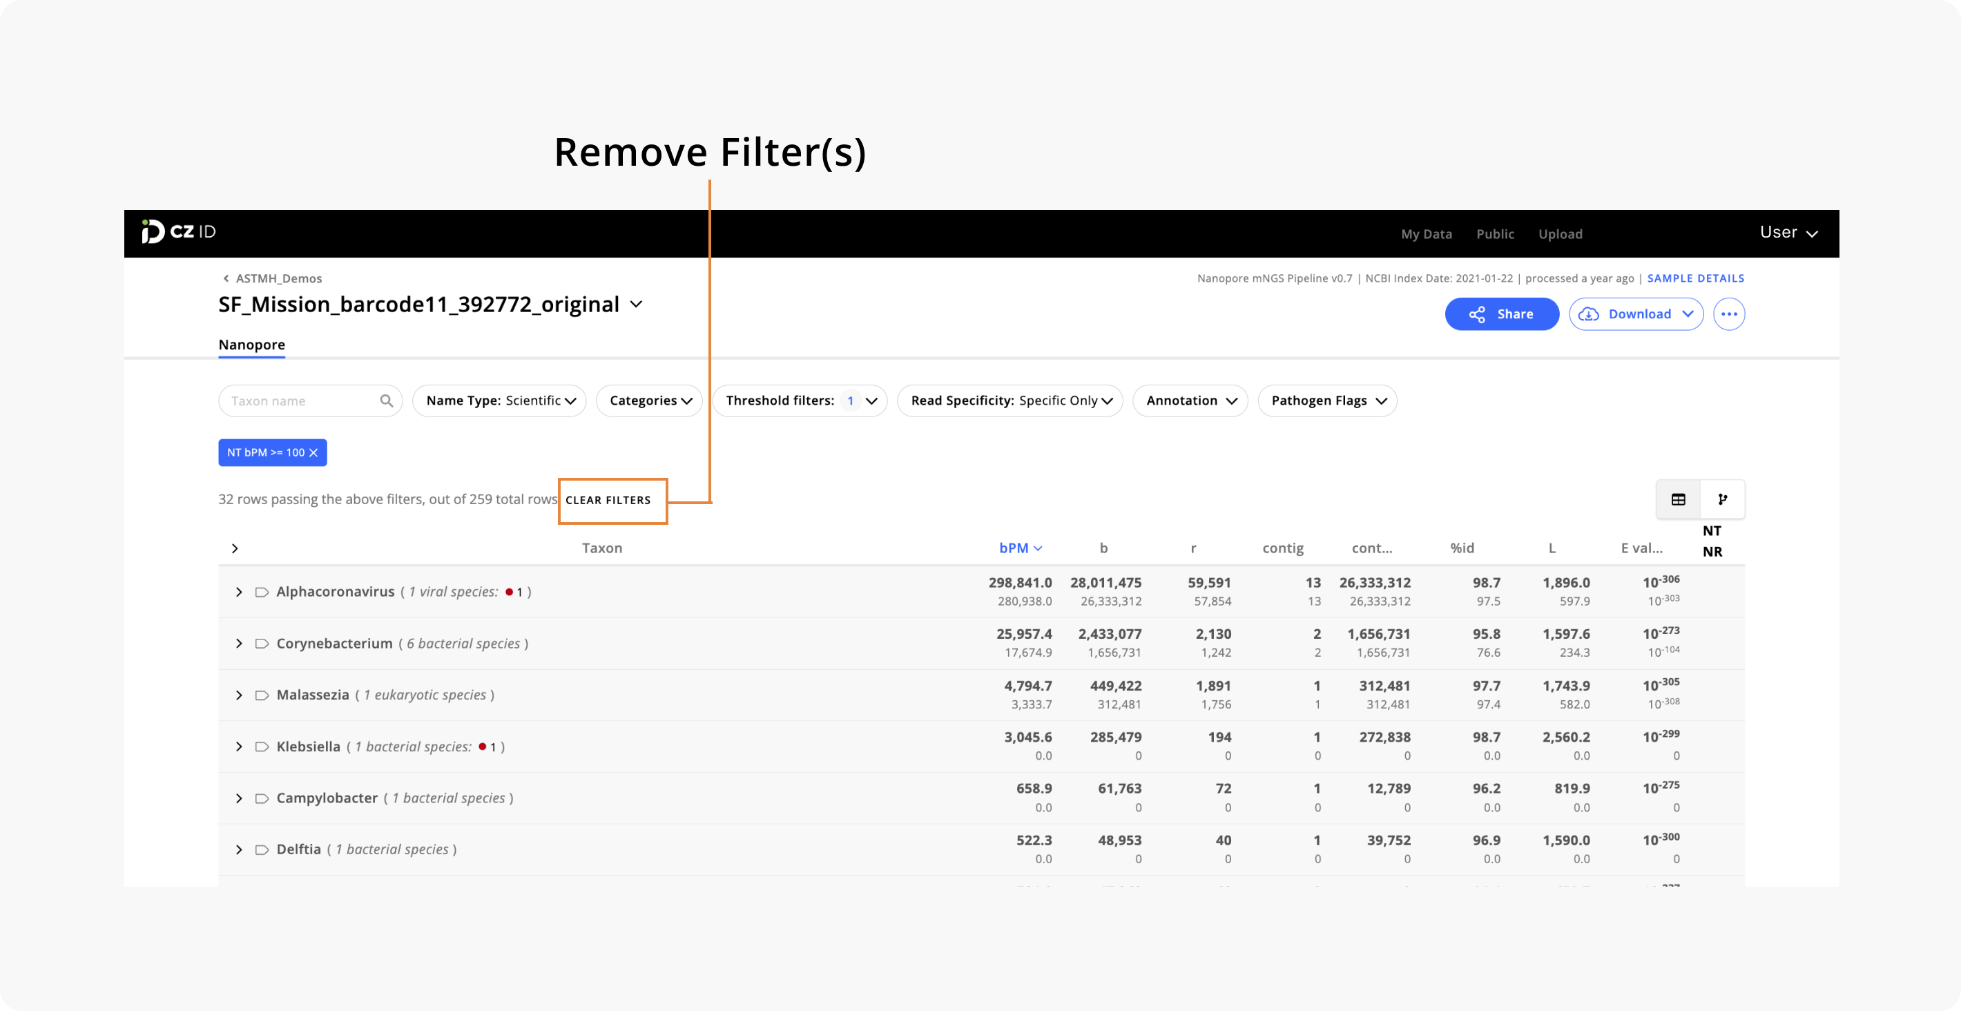Select NT in the NT/NR toggle
This screenshot has width=1961, height=1011.
pyautogui.click(x=1712, y=530)
